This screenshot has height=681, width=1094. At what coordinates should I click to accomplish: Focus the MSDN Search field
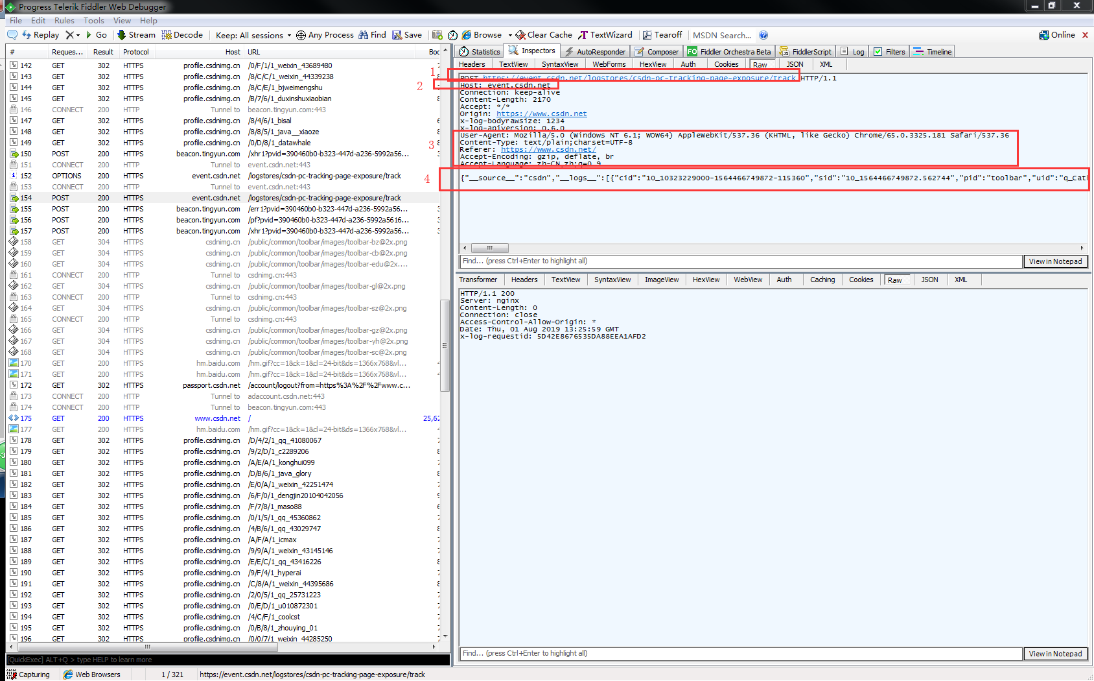coord(722,35)
